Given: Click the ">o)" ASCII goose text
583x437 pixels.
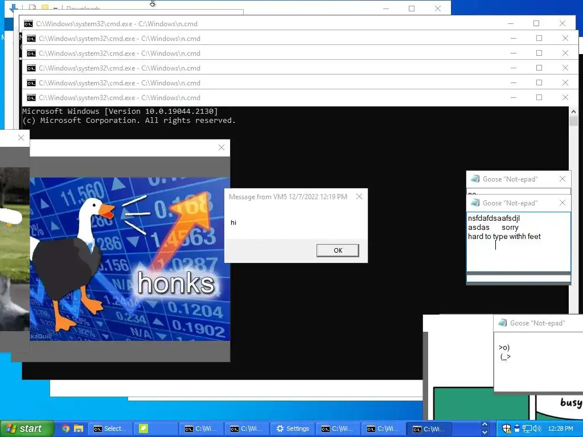Looking at the screenshot, I should [504, 348].
